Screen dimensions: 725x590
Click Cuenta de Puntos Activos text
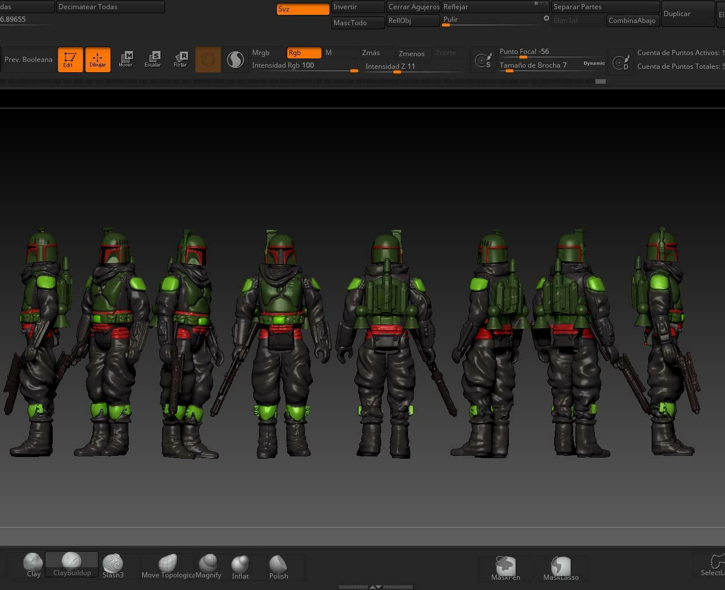pyautogui.click(x=680, y=53)
